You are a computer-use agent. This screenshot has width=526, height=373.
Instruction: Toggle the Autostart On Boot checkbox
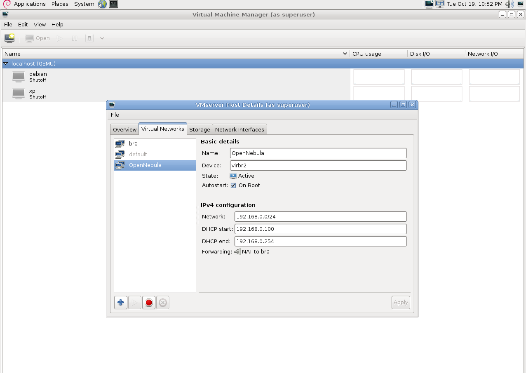233,185
